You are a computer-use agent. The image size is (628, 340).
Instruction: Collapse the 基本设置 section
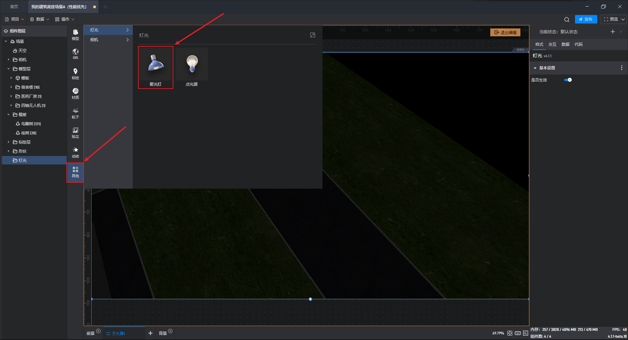pos(535,68)
